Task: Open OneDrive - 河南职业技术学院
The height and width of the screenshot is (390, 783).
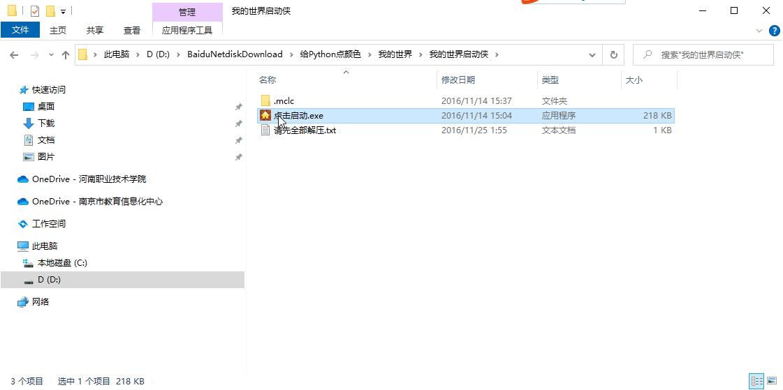Action: point(89,179)
